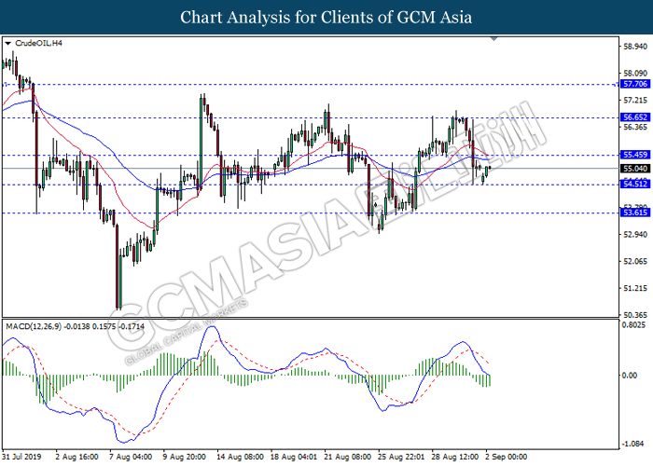
Task: Click the 53.615 blue price level label
Action: (x=634, y=212)
